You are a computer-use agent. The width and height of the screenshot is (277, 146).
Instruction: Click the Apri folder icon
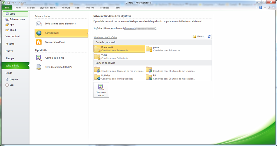[x=7, y=25]
